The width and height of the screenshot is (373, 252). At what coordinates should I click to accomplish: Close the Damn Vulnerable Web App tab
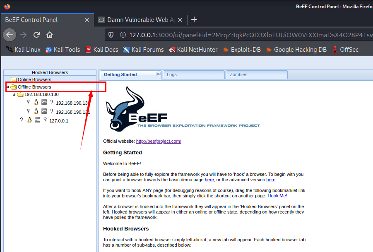[x=180, y=20]
